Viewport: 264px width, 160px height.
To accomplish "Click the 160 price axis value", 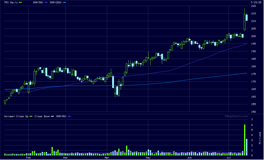I will [253, 97].
